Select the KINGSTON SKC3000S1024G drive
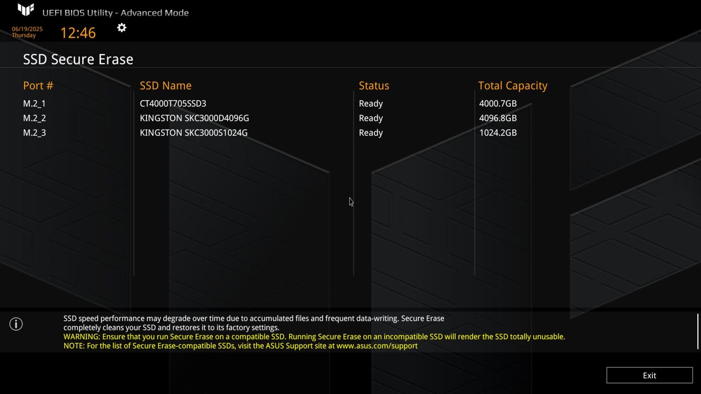Viewport: 701px width, 394px height. point(193,132)
